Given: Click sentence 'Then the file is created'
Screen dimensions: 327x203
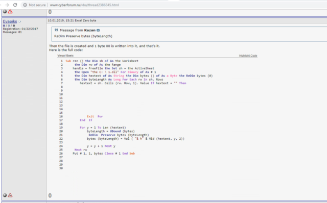Looking at the screenshot, I should 104,46.
